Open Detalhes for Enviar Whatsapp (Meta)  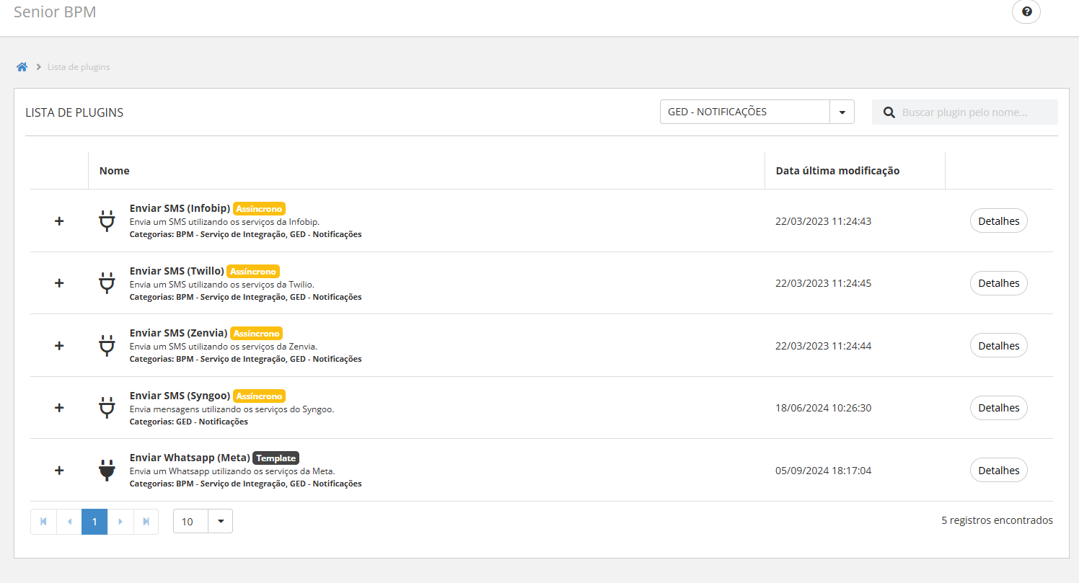pyautogui.click(x=998, y=471)
